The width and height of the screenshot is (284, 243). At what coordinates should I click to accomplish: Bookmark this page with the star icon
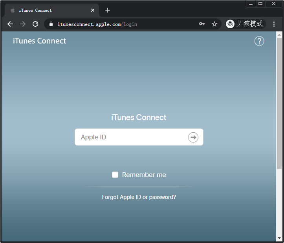pos(214,24)
